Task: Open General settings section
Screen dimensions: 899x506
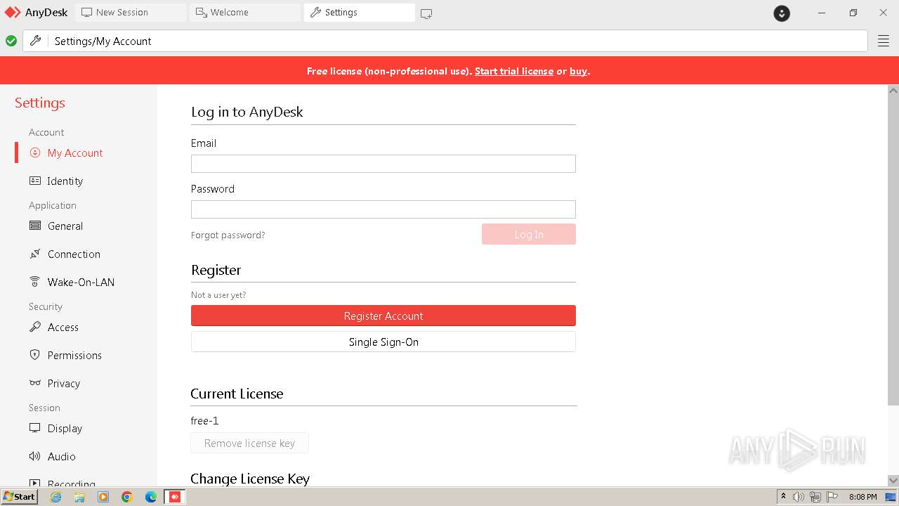Action: [65, 226]
